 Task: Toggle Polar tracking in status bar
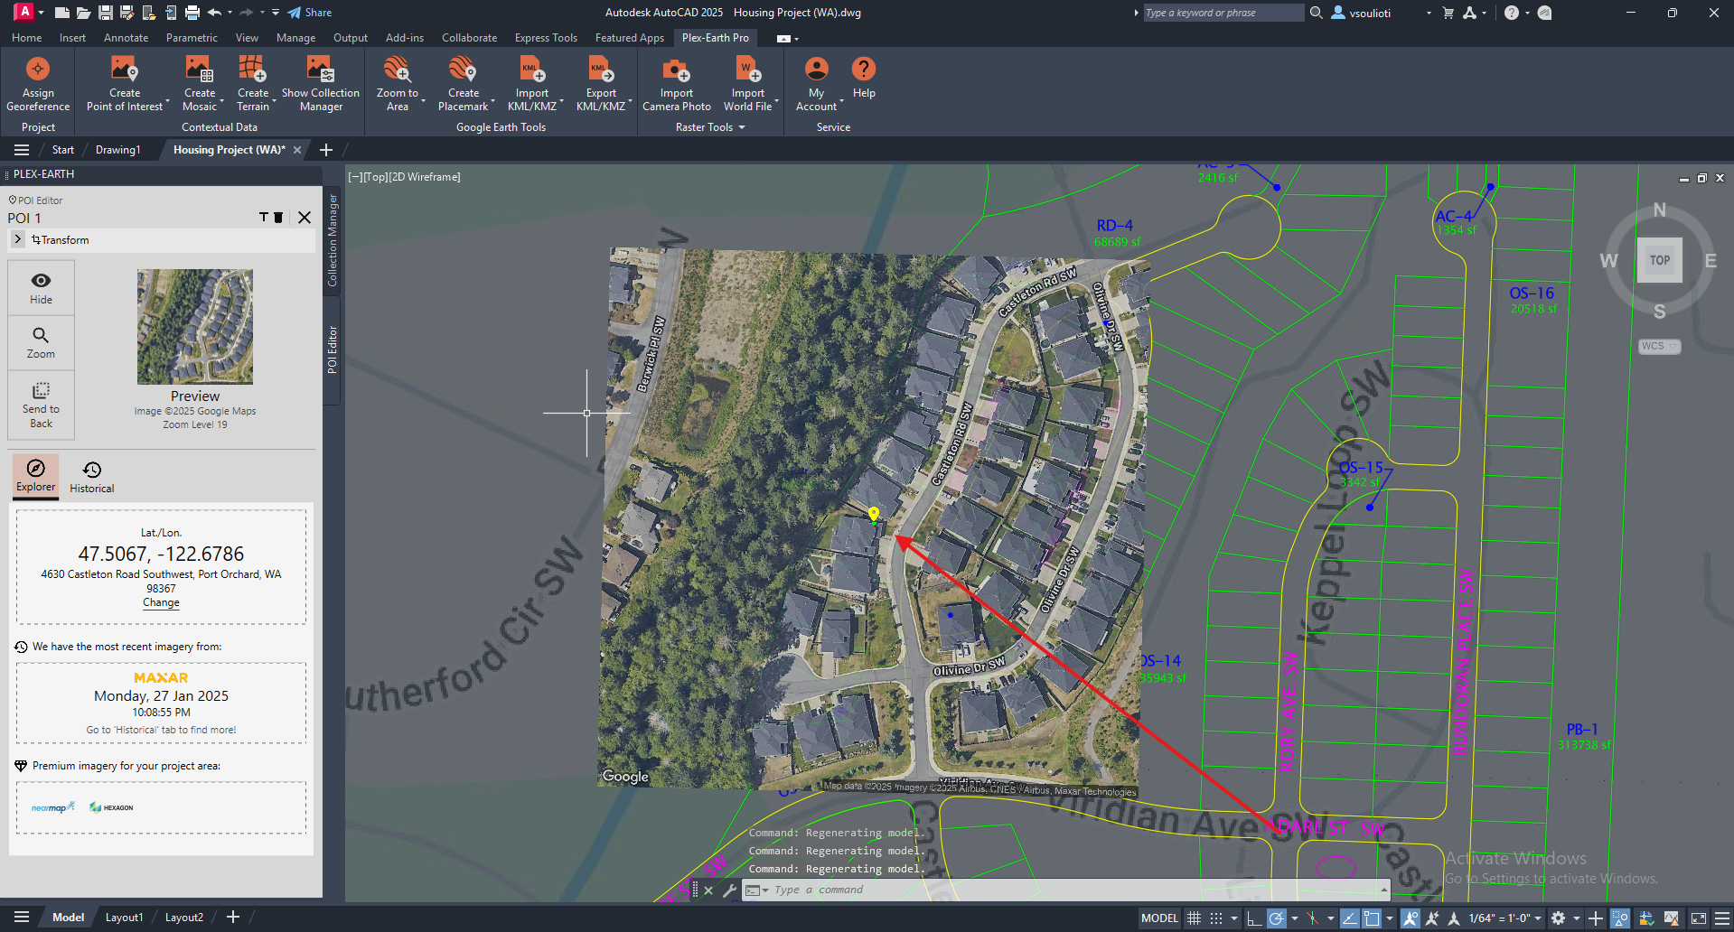click(x=1276, y=918)
